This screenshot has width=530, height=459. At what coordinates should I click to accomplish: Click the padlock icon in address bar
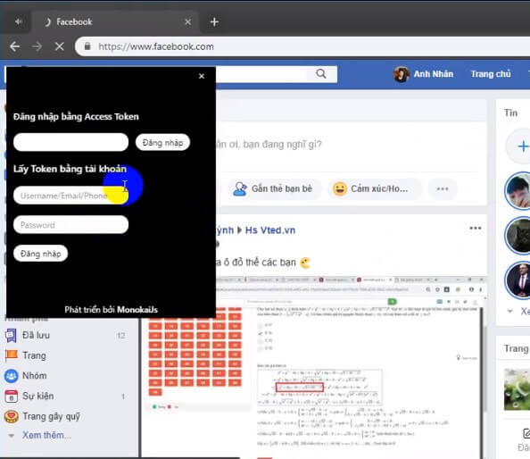87,46
